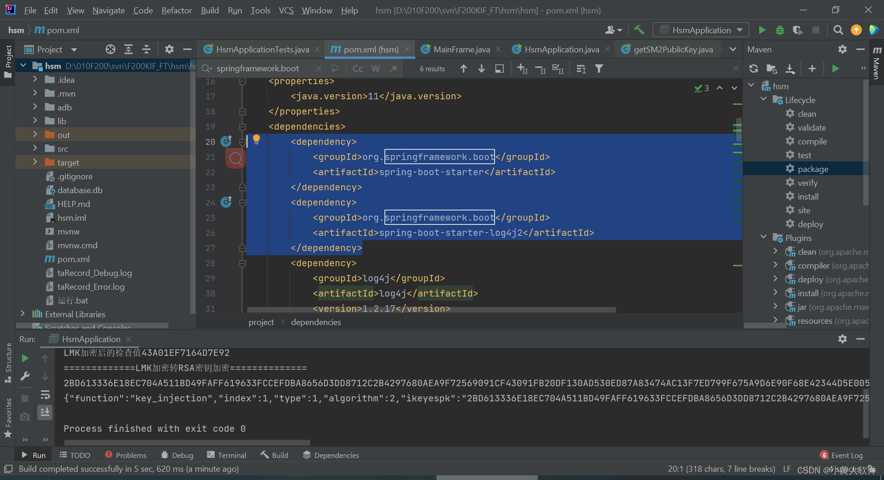
Task: Open Project panel gear options
Action: 169,49
